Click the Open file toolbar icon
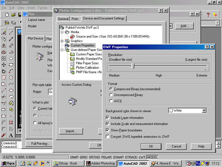 tap(13, 15)
